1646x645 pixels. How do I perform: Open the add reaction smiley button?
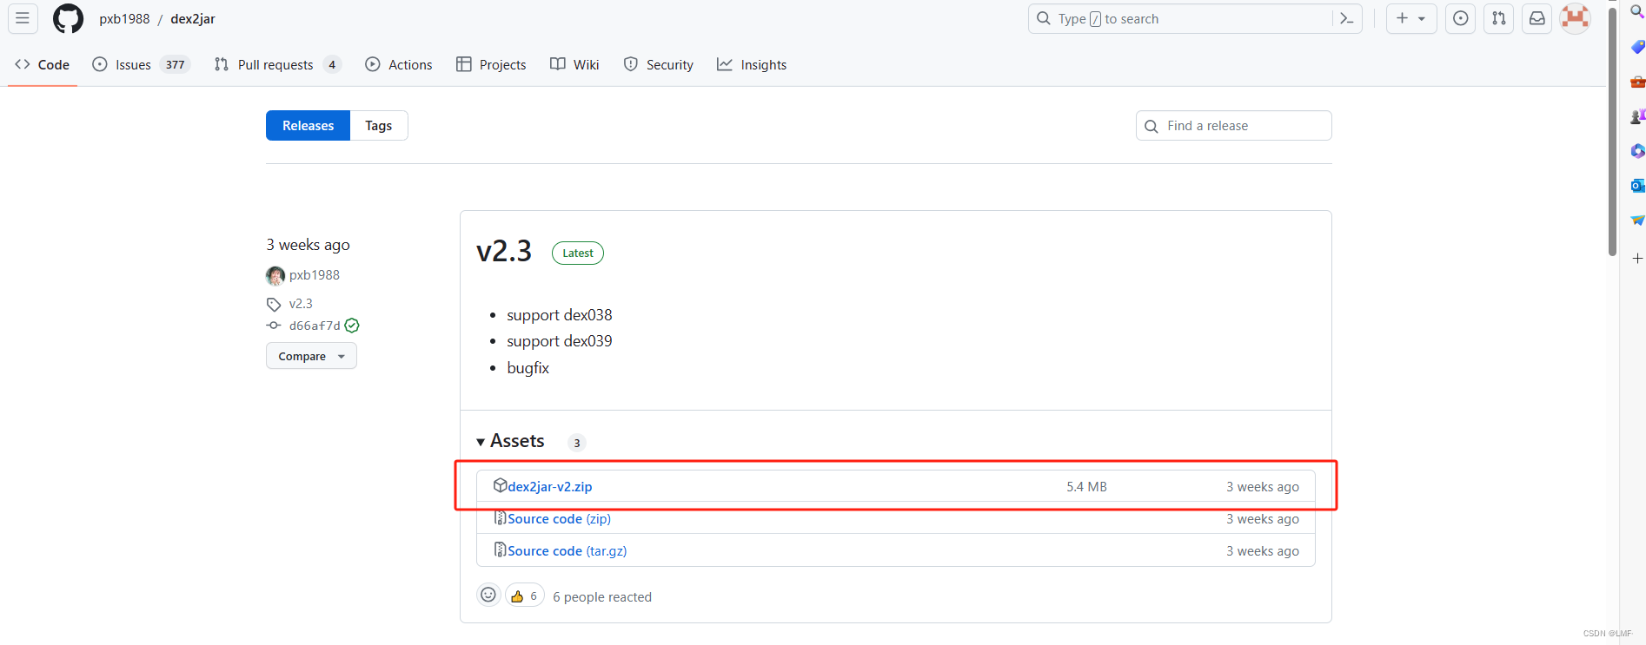pos(488,595)
